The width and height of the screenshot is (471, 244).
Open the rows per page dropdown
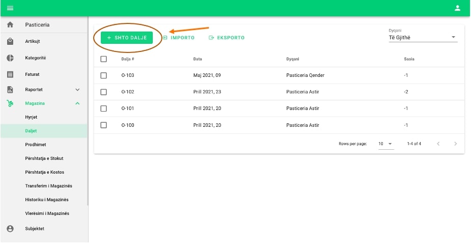[x=385, y=144]
